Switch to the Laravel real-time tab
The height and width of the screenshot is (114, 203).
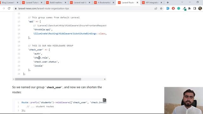(80, 3)
